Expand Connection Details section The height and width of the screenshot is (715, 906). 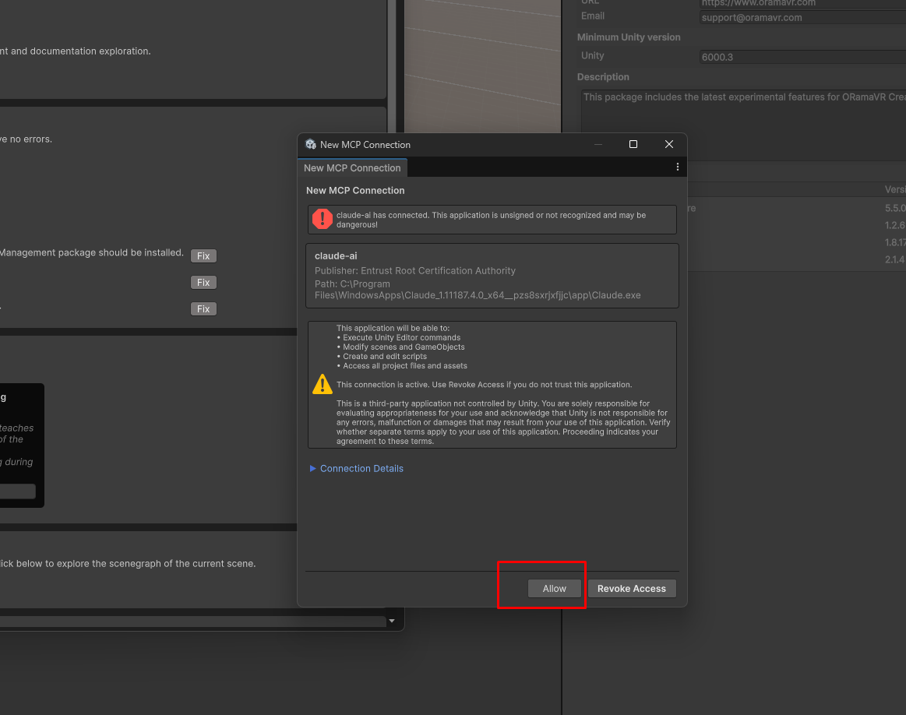(357, 468)
